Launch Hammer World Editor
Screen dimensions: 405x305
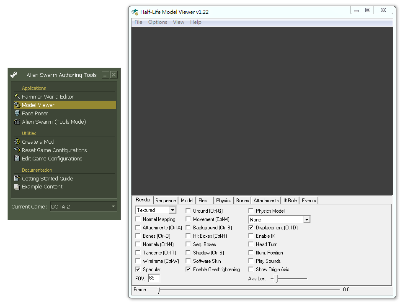(65, 97)
